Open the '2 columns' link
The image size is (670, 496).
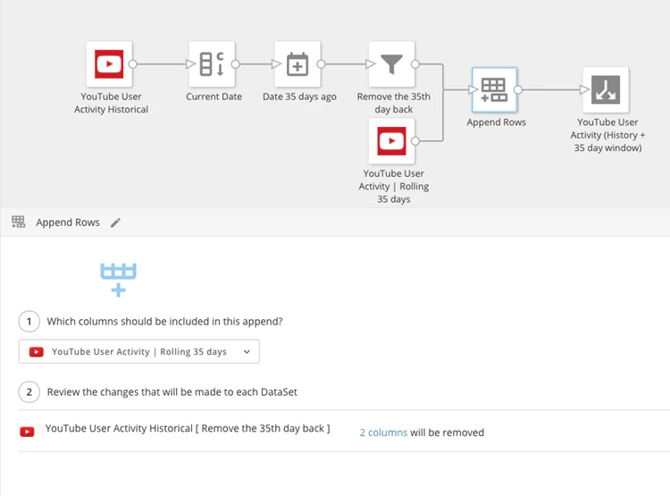(383, 433)
